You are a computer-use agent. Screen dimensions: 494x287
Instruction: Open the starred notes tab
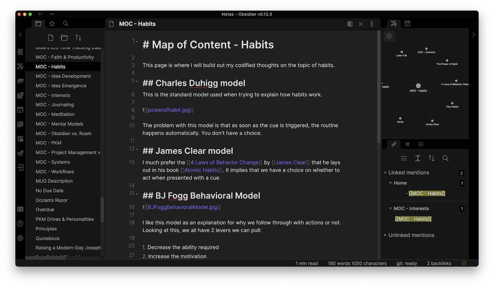(52, 24)
